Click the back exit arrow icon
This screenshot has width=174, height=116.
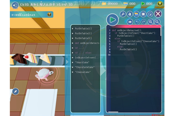pos(14,5)
